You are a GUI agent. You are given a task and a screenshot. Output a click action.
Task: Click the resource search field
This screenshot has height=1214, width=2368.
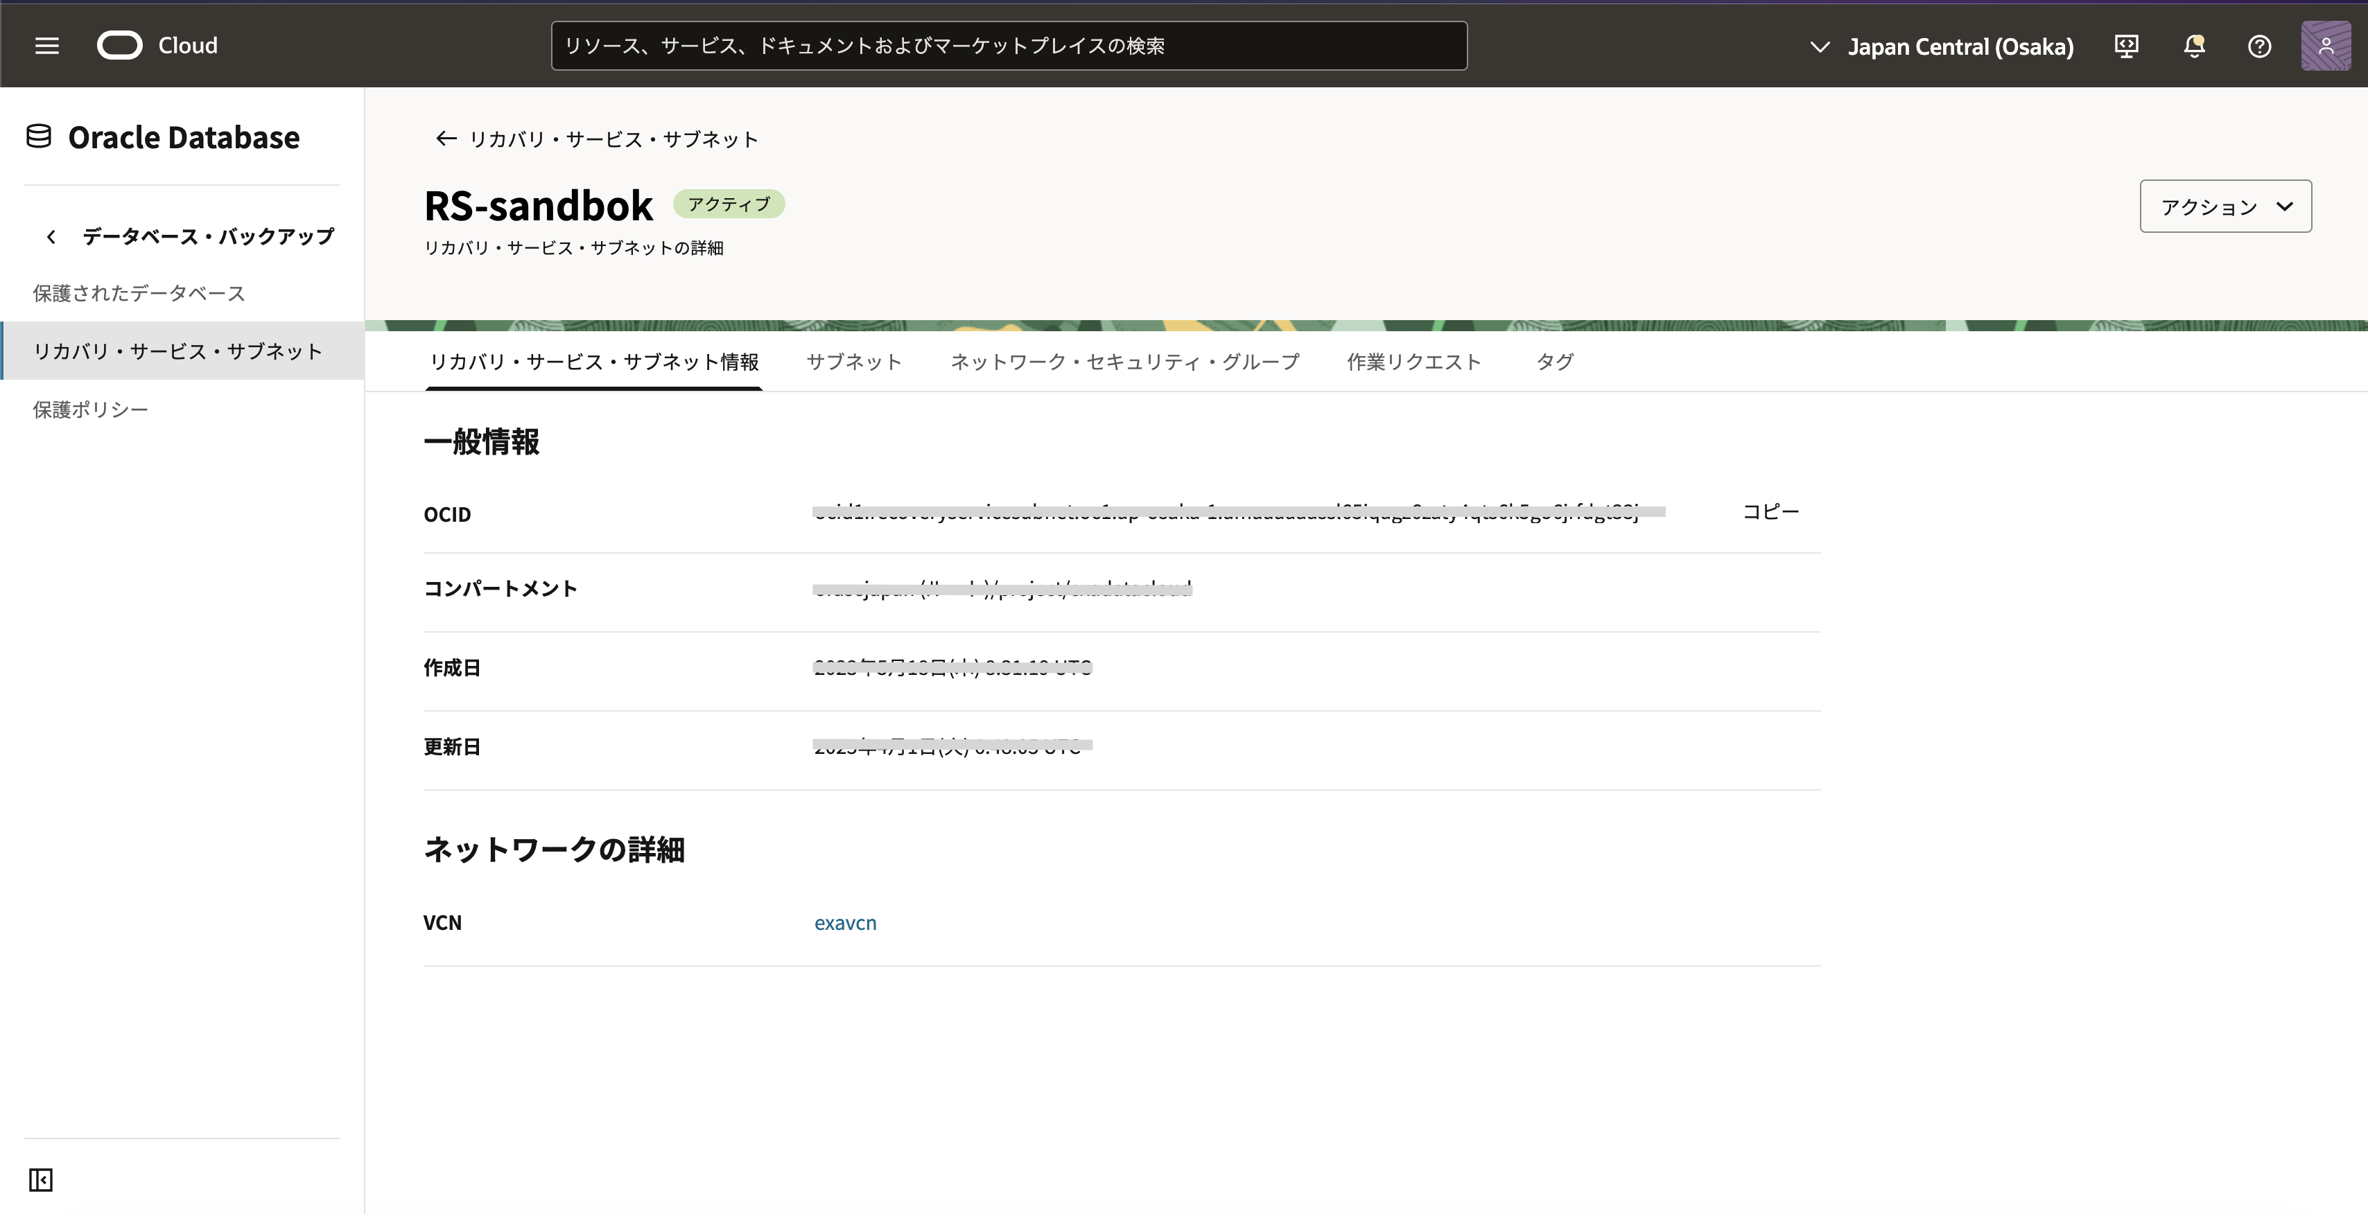(1009, 46)
